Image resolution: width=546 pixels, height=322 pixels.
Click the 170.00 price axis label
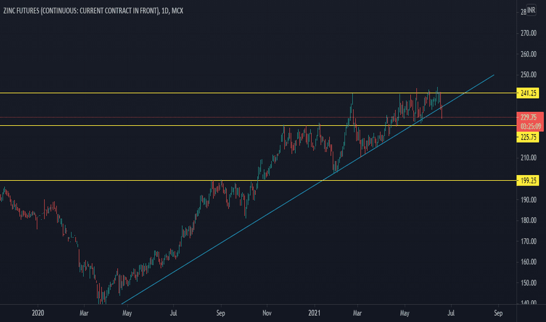tap(528, 241)
